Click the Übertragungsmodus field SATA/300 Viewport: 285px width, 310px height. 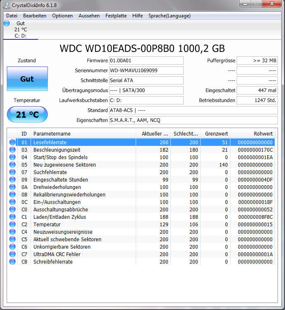146,90
